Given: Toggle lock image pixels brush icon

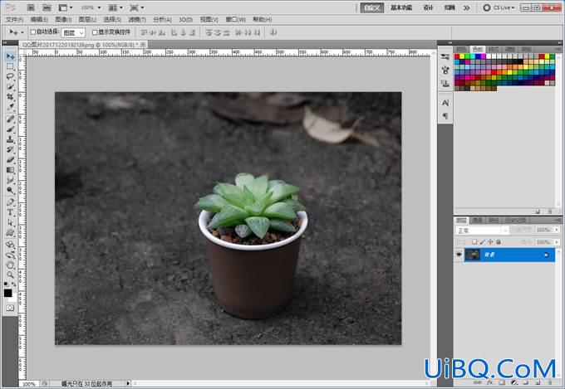Looking at the screenshot, I should click(483, 242).
